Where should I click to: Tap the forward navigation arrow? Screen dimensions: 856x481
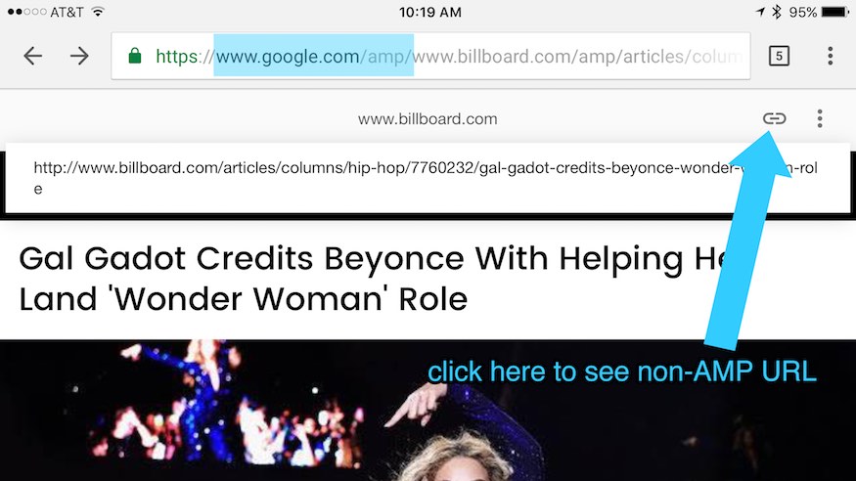click(79, 56)
